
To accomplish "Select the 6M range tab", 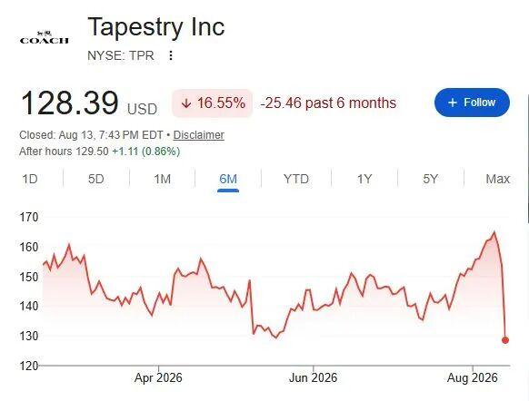I will click(228, 179).
